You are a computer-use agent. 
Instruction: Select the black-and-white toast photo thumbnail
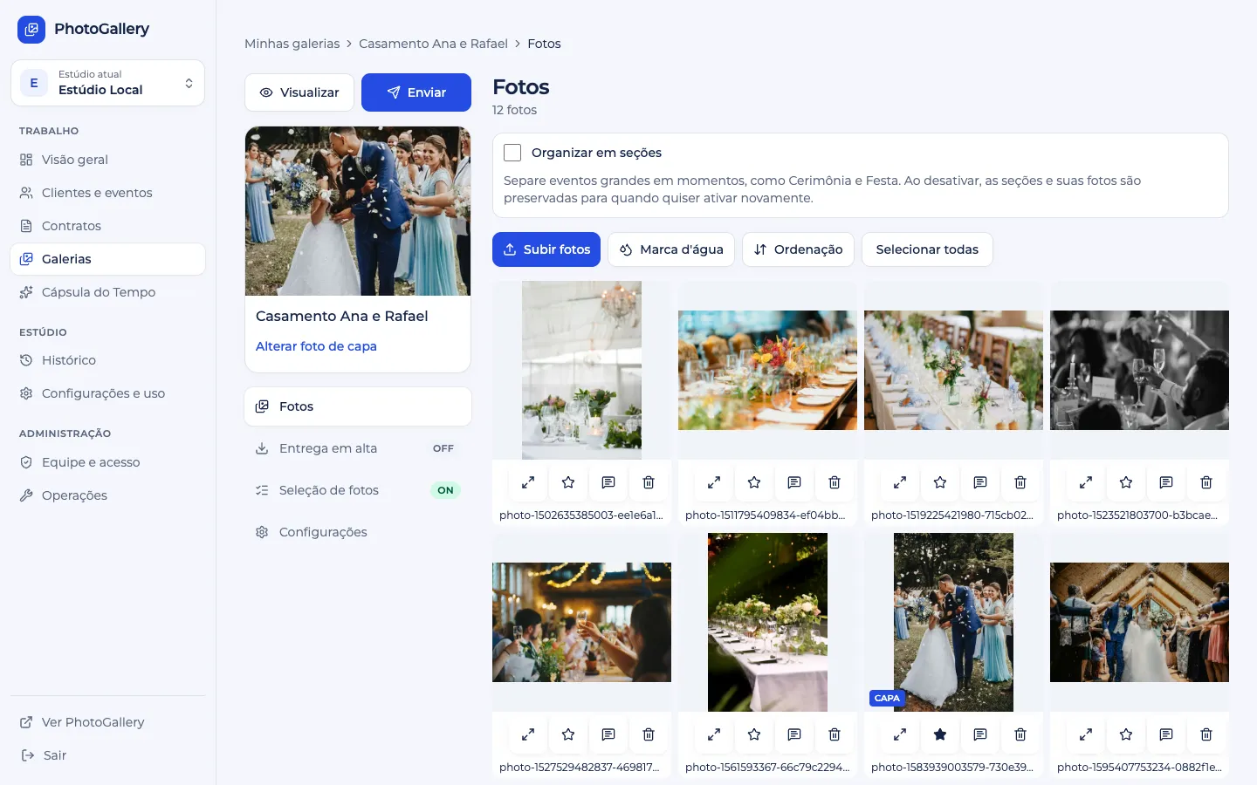pyautogui.click(x=1139, y=370)
